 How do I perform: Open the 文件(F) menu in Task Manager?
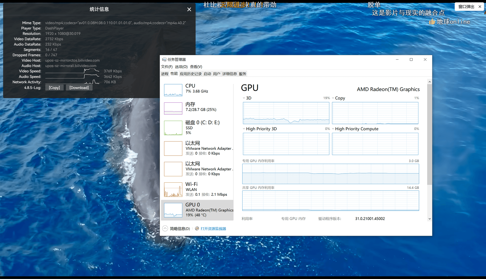coord(167,67)
